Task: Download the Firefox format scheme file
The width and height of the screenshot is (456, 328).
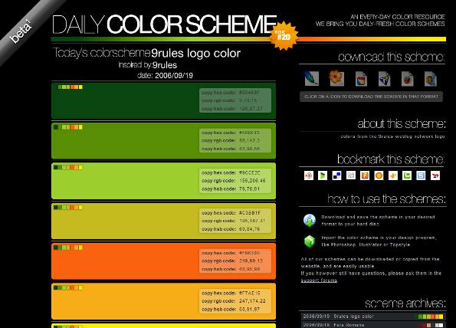Action: (x=407, y=78)
